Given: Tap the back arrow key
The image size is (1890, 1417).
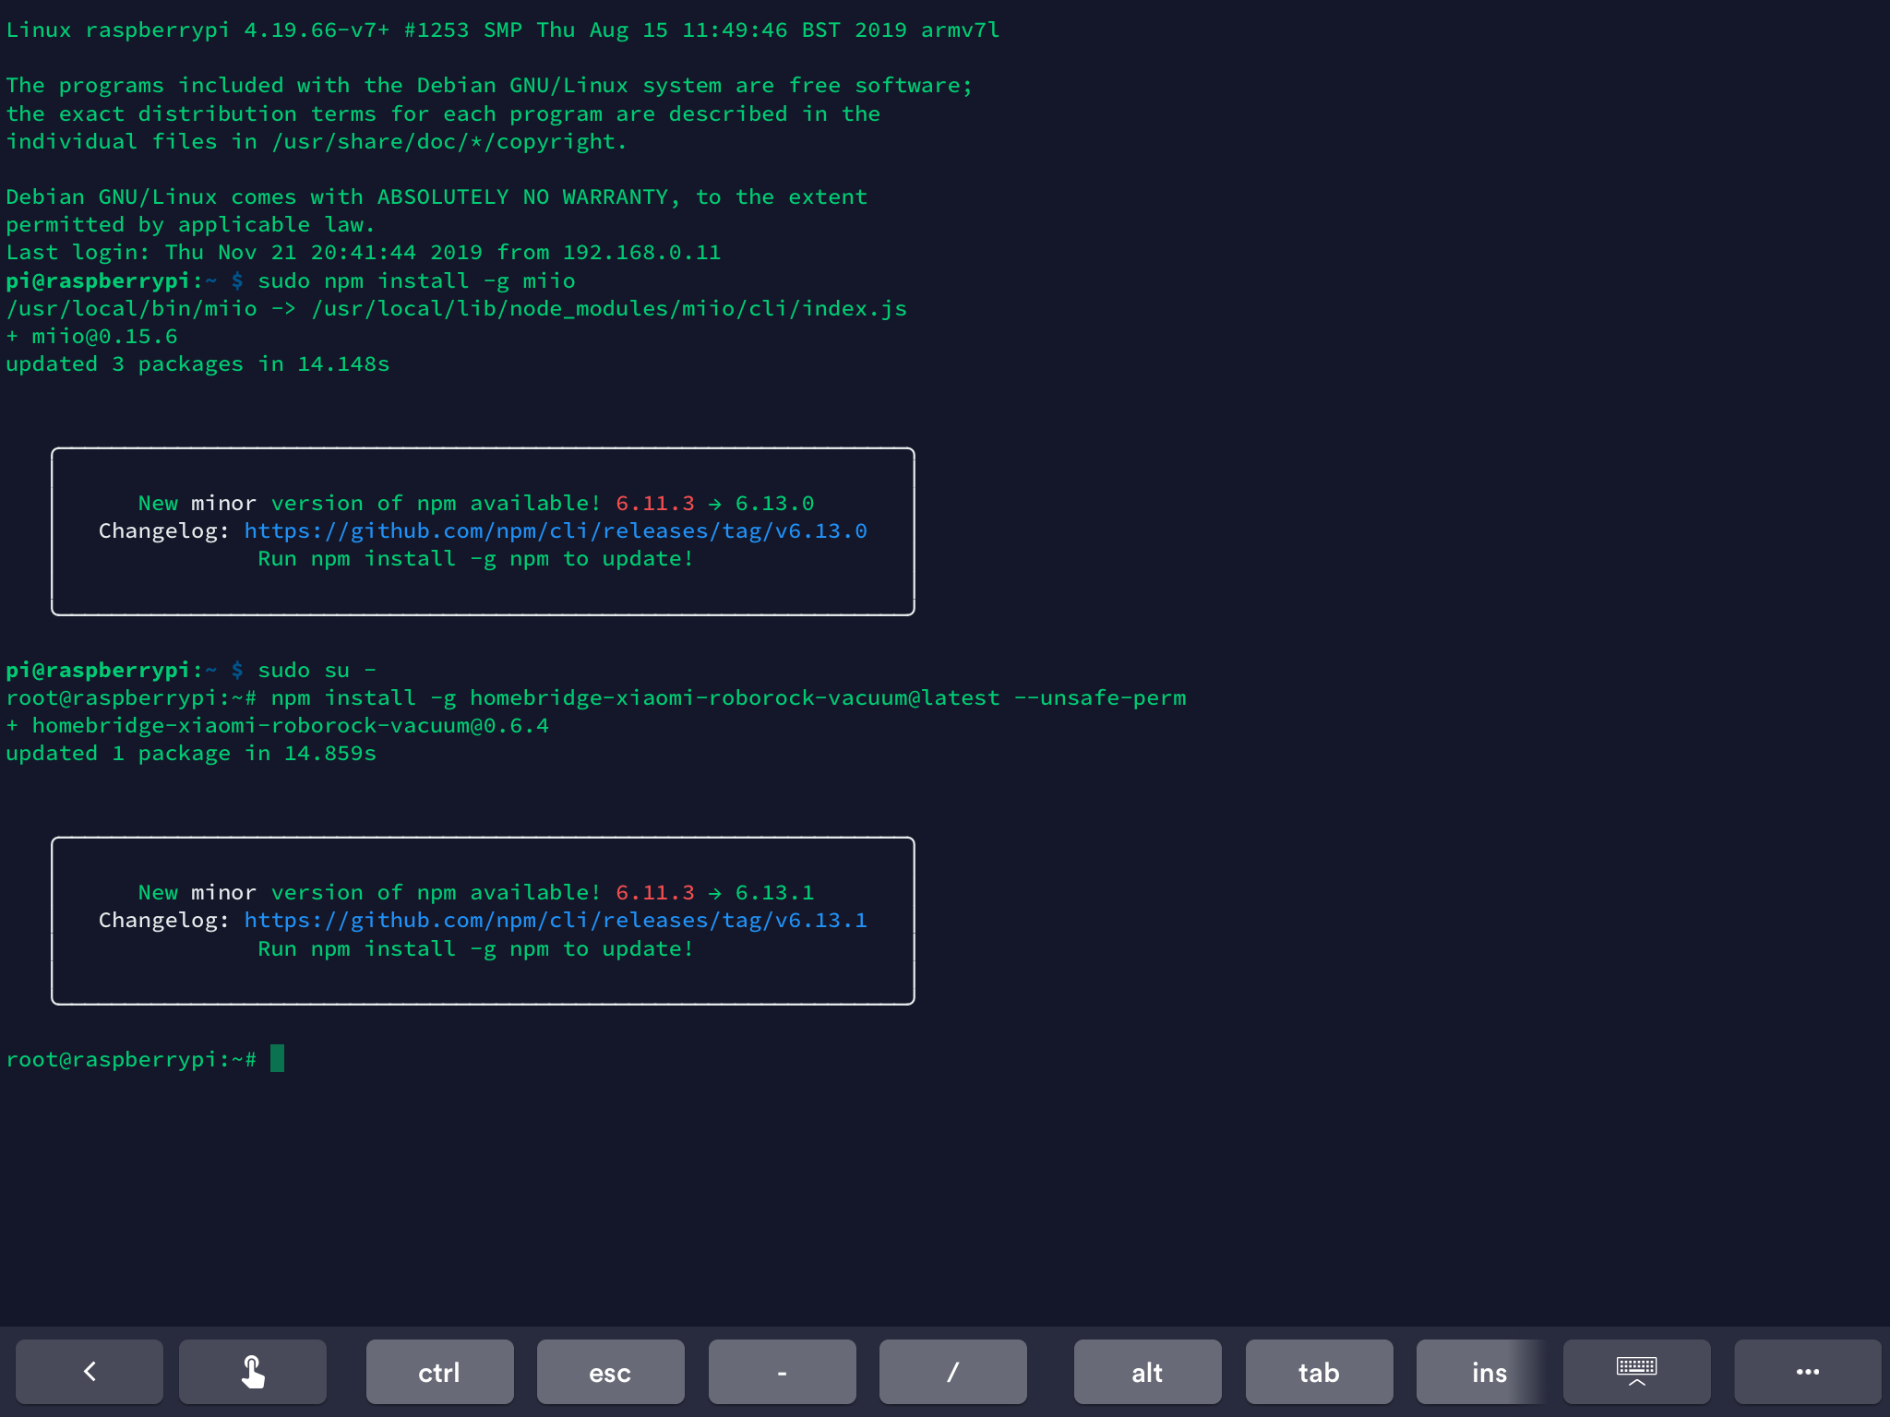Looking at the screenshot, I should pyautogui.click(x=90, y=1372).
